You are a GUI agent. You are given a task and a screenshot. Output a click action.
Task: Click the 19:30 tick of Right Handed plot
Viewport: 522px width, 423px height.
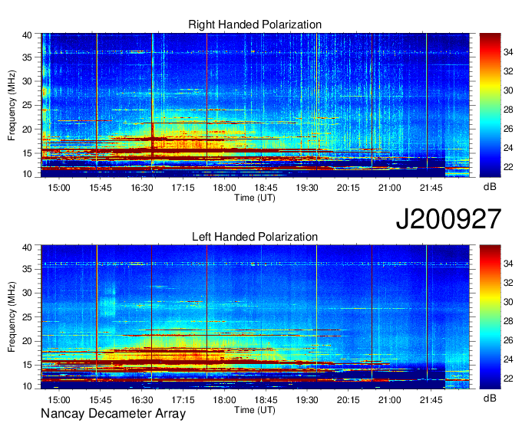coord(307,188)
